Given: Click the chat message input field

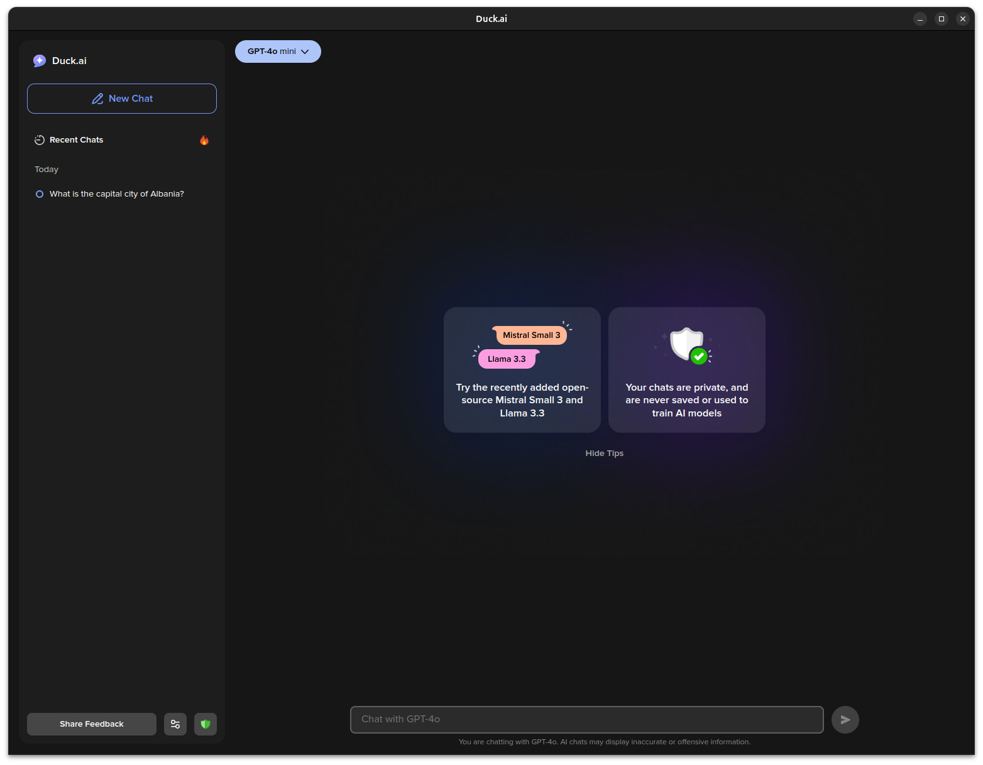Looking at the screenshot, I should (586, 719).
